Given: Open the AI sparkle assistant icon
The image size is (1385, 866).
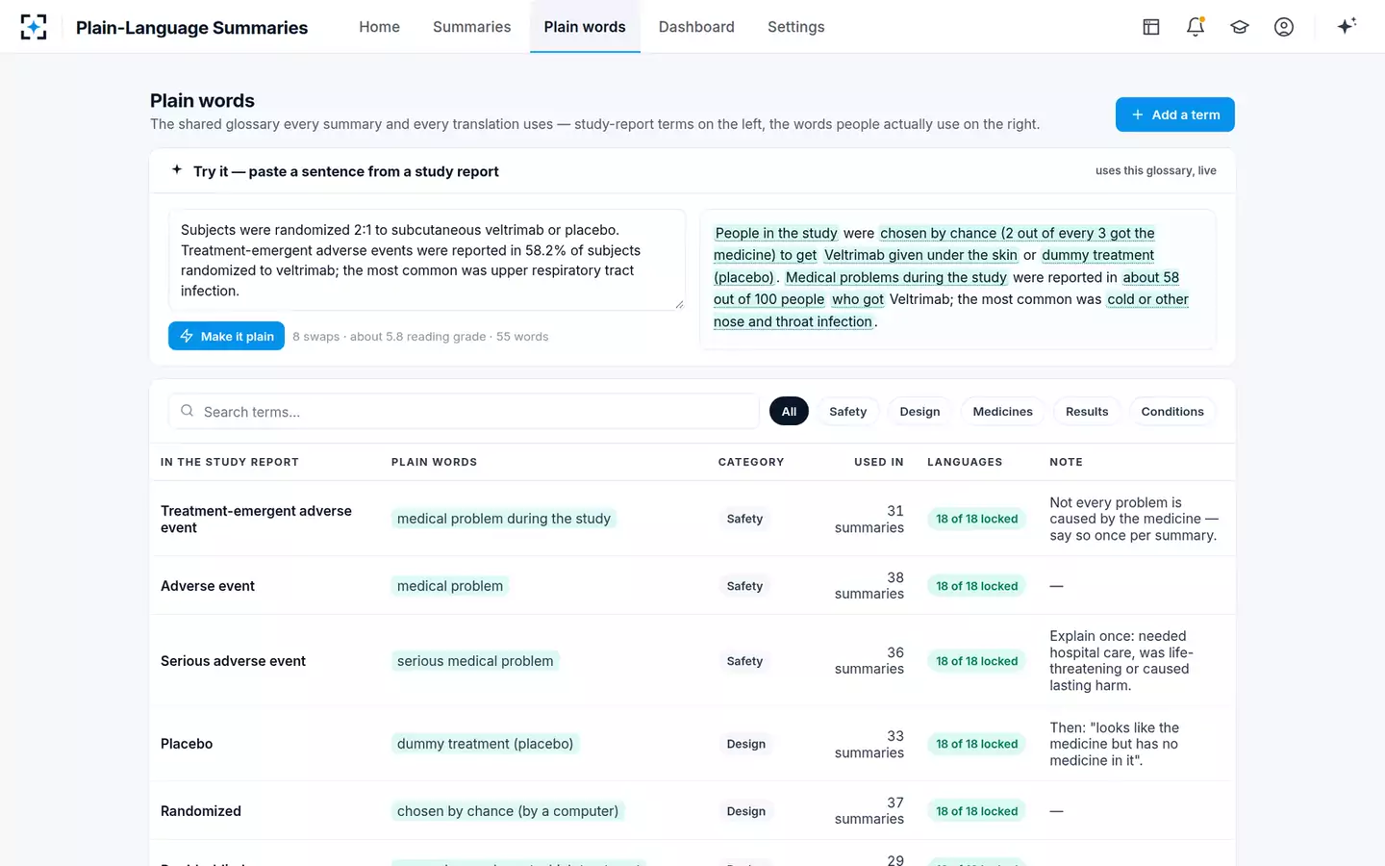Looking at the screenshot, I should point(1347,26).
